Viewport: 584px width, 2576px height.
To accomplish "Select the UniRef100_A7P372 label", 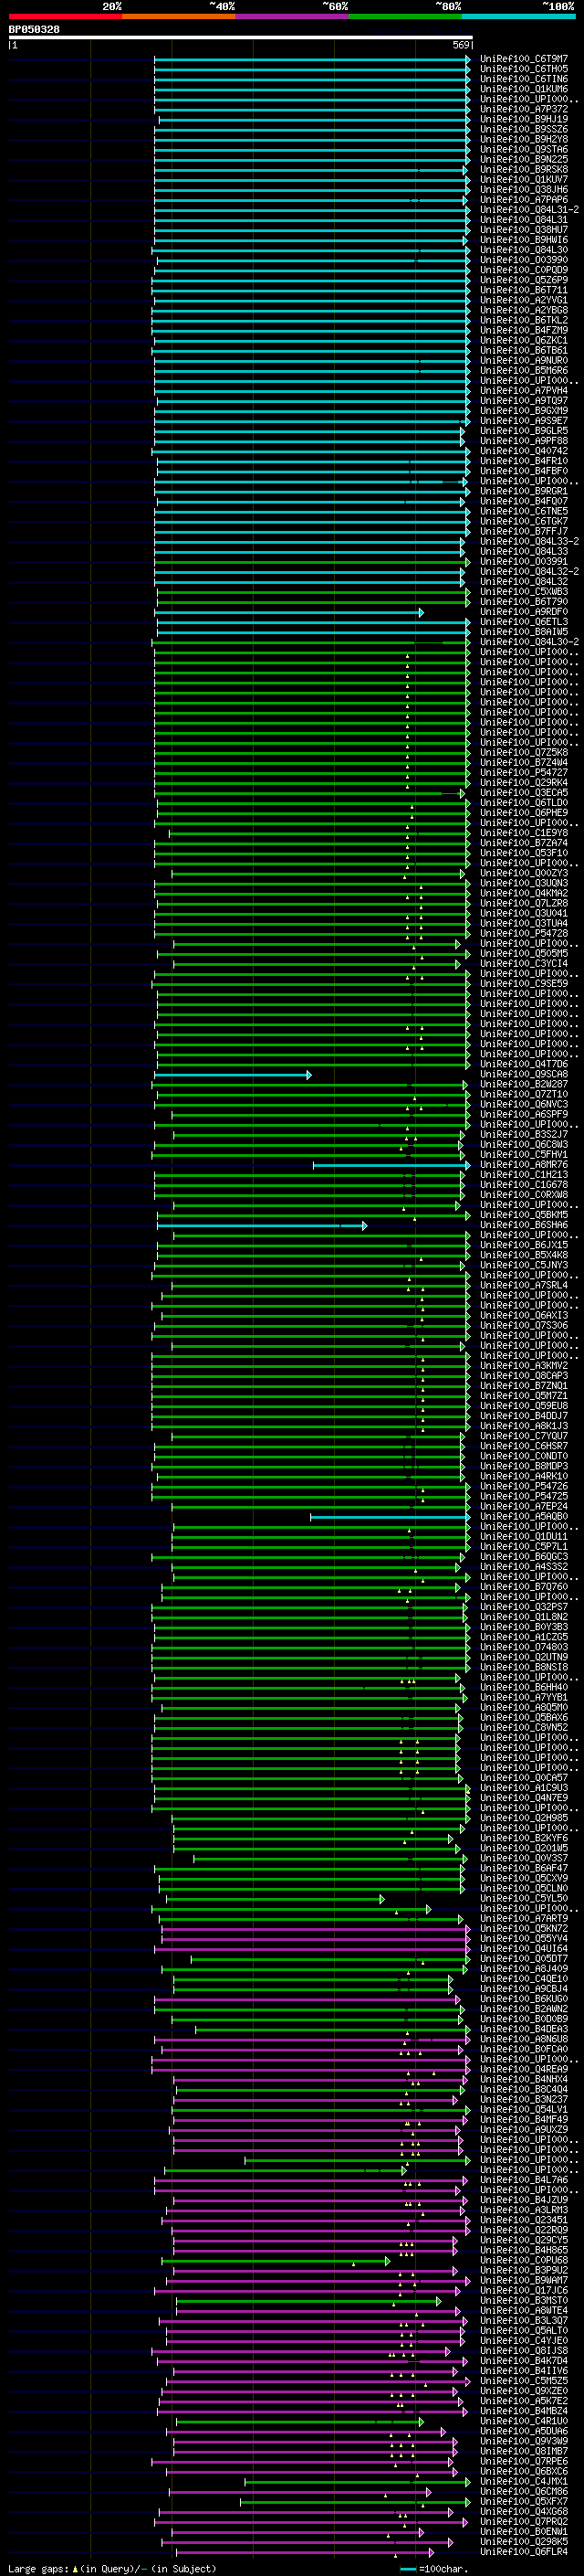I will click(524, 109).
